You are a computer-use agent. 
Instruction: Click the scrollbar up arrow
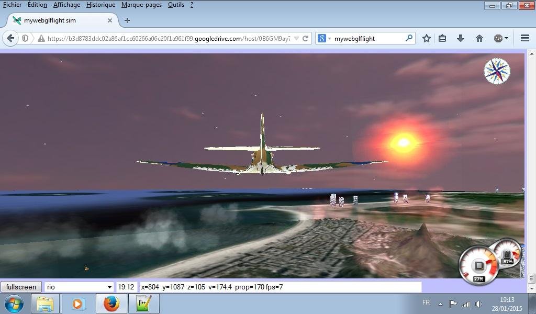tap(532, 54)
